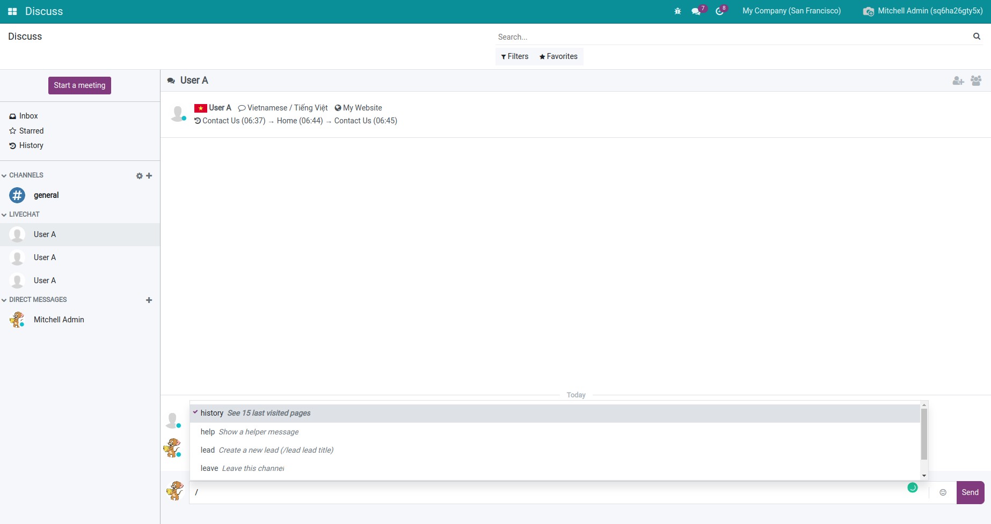This screenshot has height=524, width=991.
Task: Select the lead command suggestion
Action: tap(267, 450)
